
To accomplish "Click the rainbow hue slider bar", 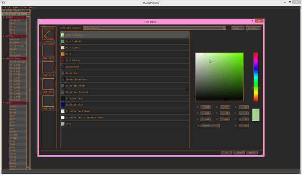I will (256, 77).
